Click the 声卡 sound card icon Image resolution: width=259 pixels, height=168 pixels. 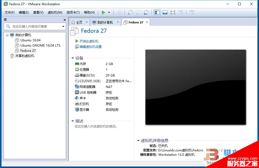(x=77, y=98)
